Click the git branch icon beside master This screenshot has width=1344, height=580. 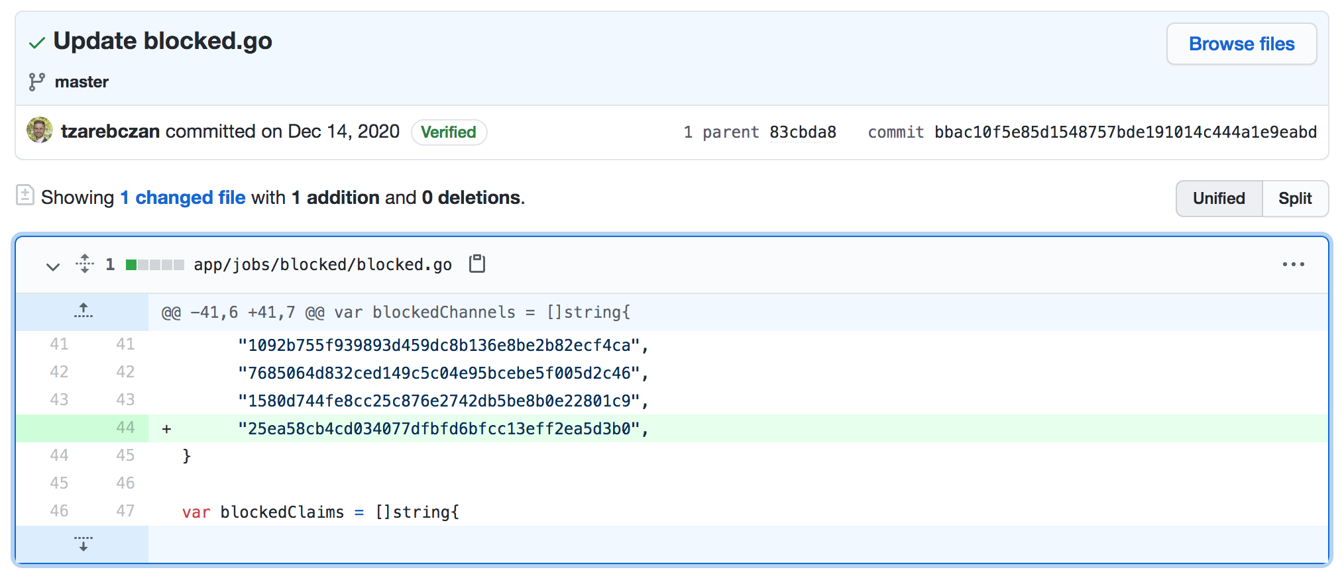tap(37, 82)
